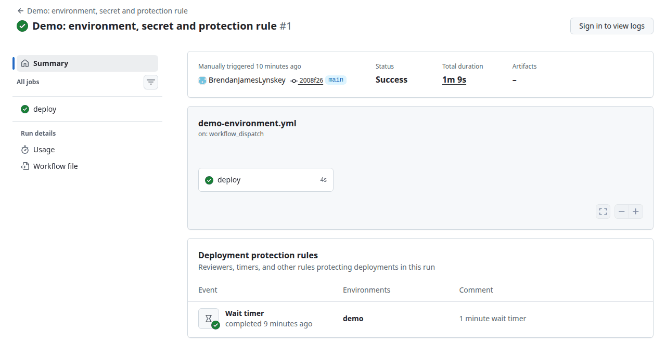Click the BrendanJamesLynskey avatar image
Image resolution: width=666 pixels, height=343 pixels.
[x=202, y=81]
